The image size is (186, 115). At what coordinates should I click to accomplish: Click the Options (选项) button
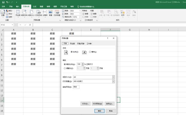[110, 104]
